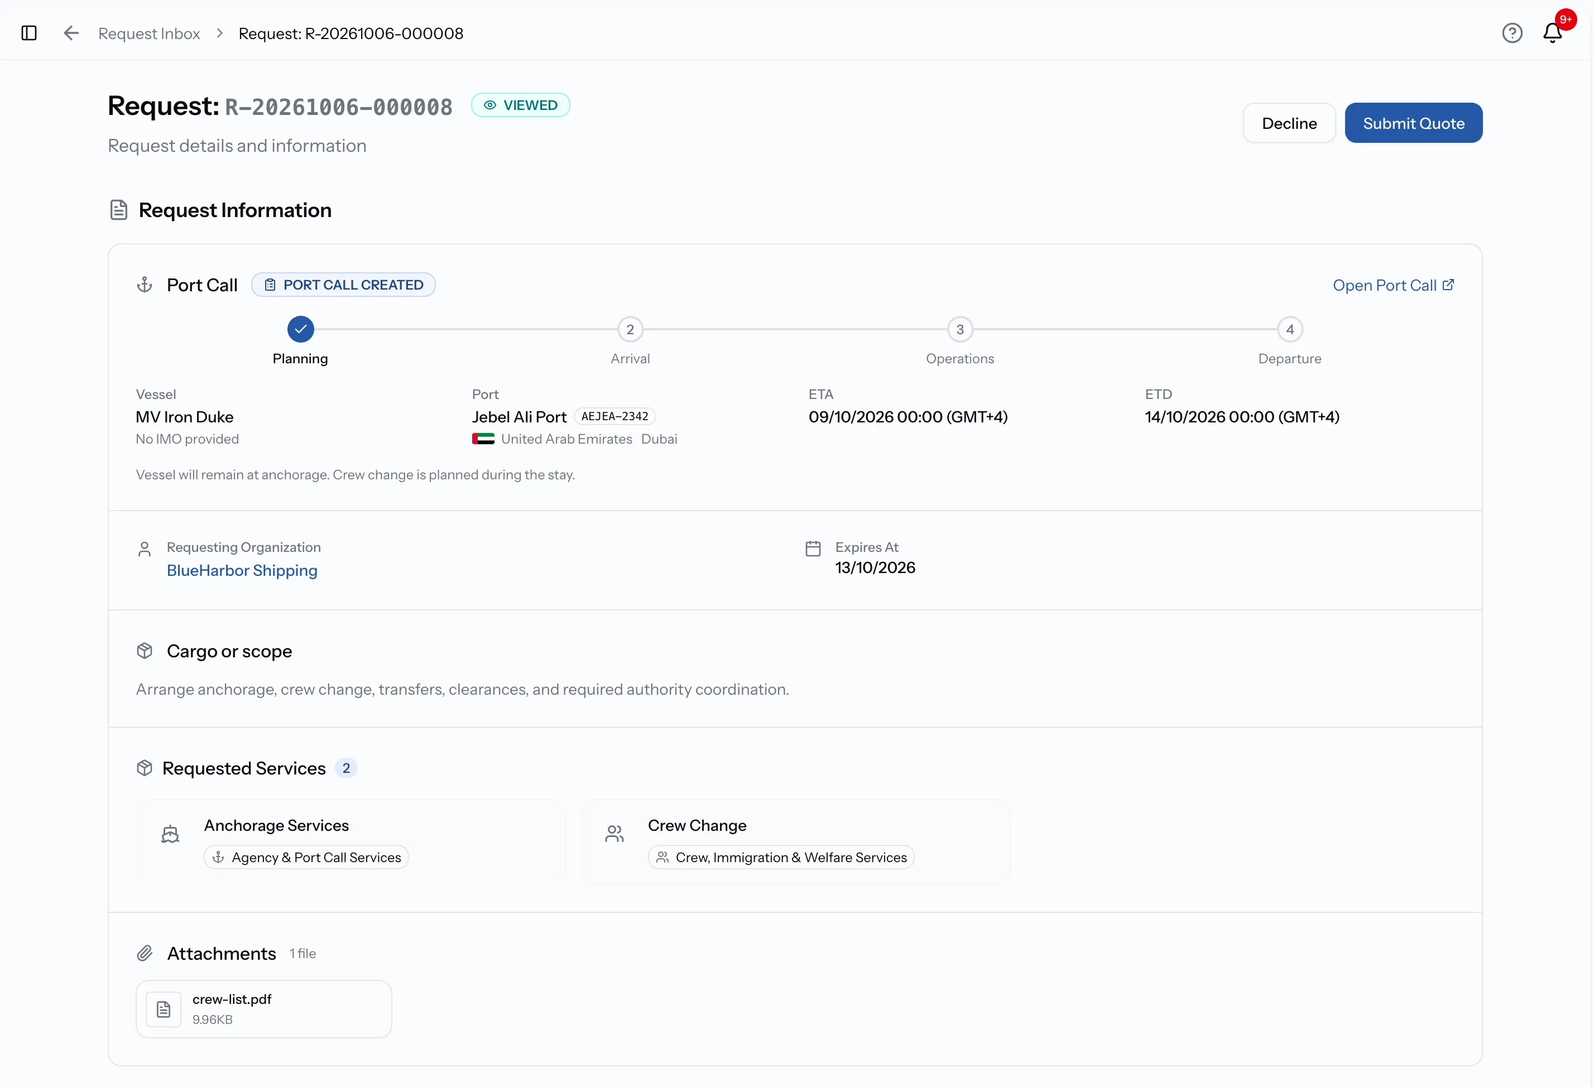Click the Attachments paperclip icon
This screenshot has width=1594, height=1087.
[x=145, y=953]
